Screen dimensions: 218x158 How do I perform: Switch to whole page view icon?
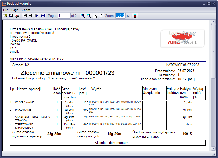(101, 16)
